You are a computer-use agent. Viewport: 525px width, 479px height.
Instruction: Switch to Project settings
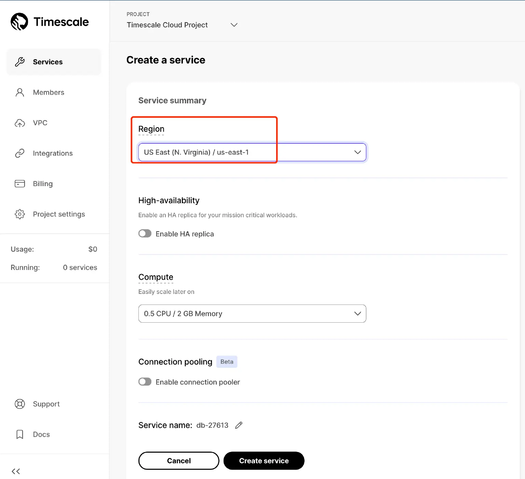coord(59,214)
